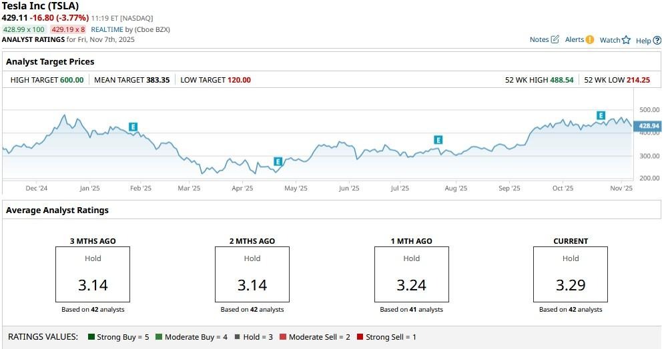Click the Mar '25 axis label
The height and width of the screenshot is (349, 664).
189,188
